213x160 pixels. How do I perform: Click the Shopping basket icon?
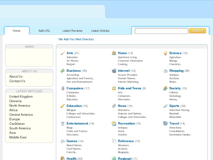(x=165, y=71)
